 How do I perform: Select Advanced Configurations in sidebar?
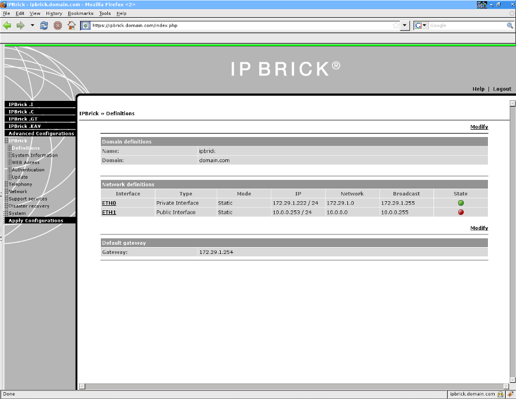pos(40,133)
